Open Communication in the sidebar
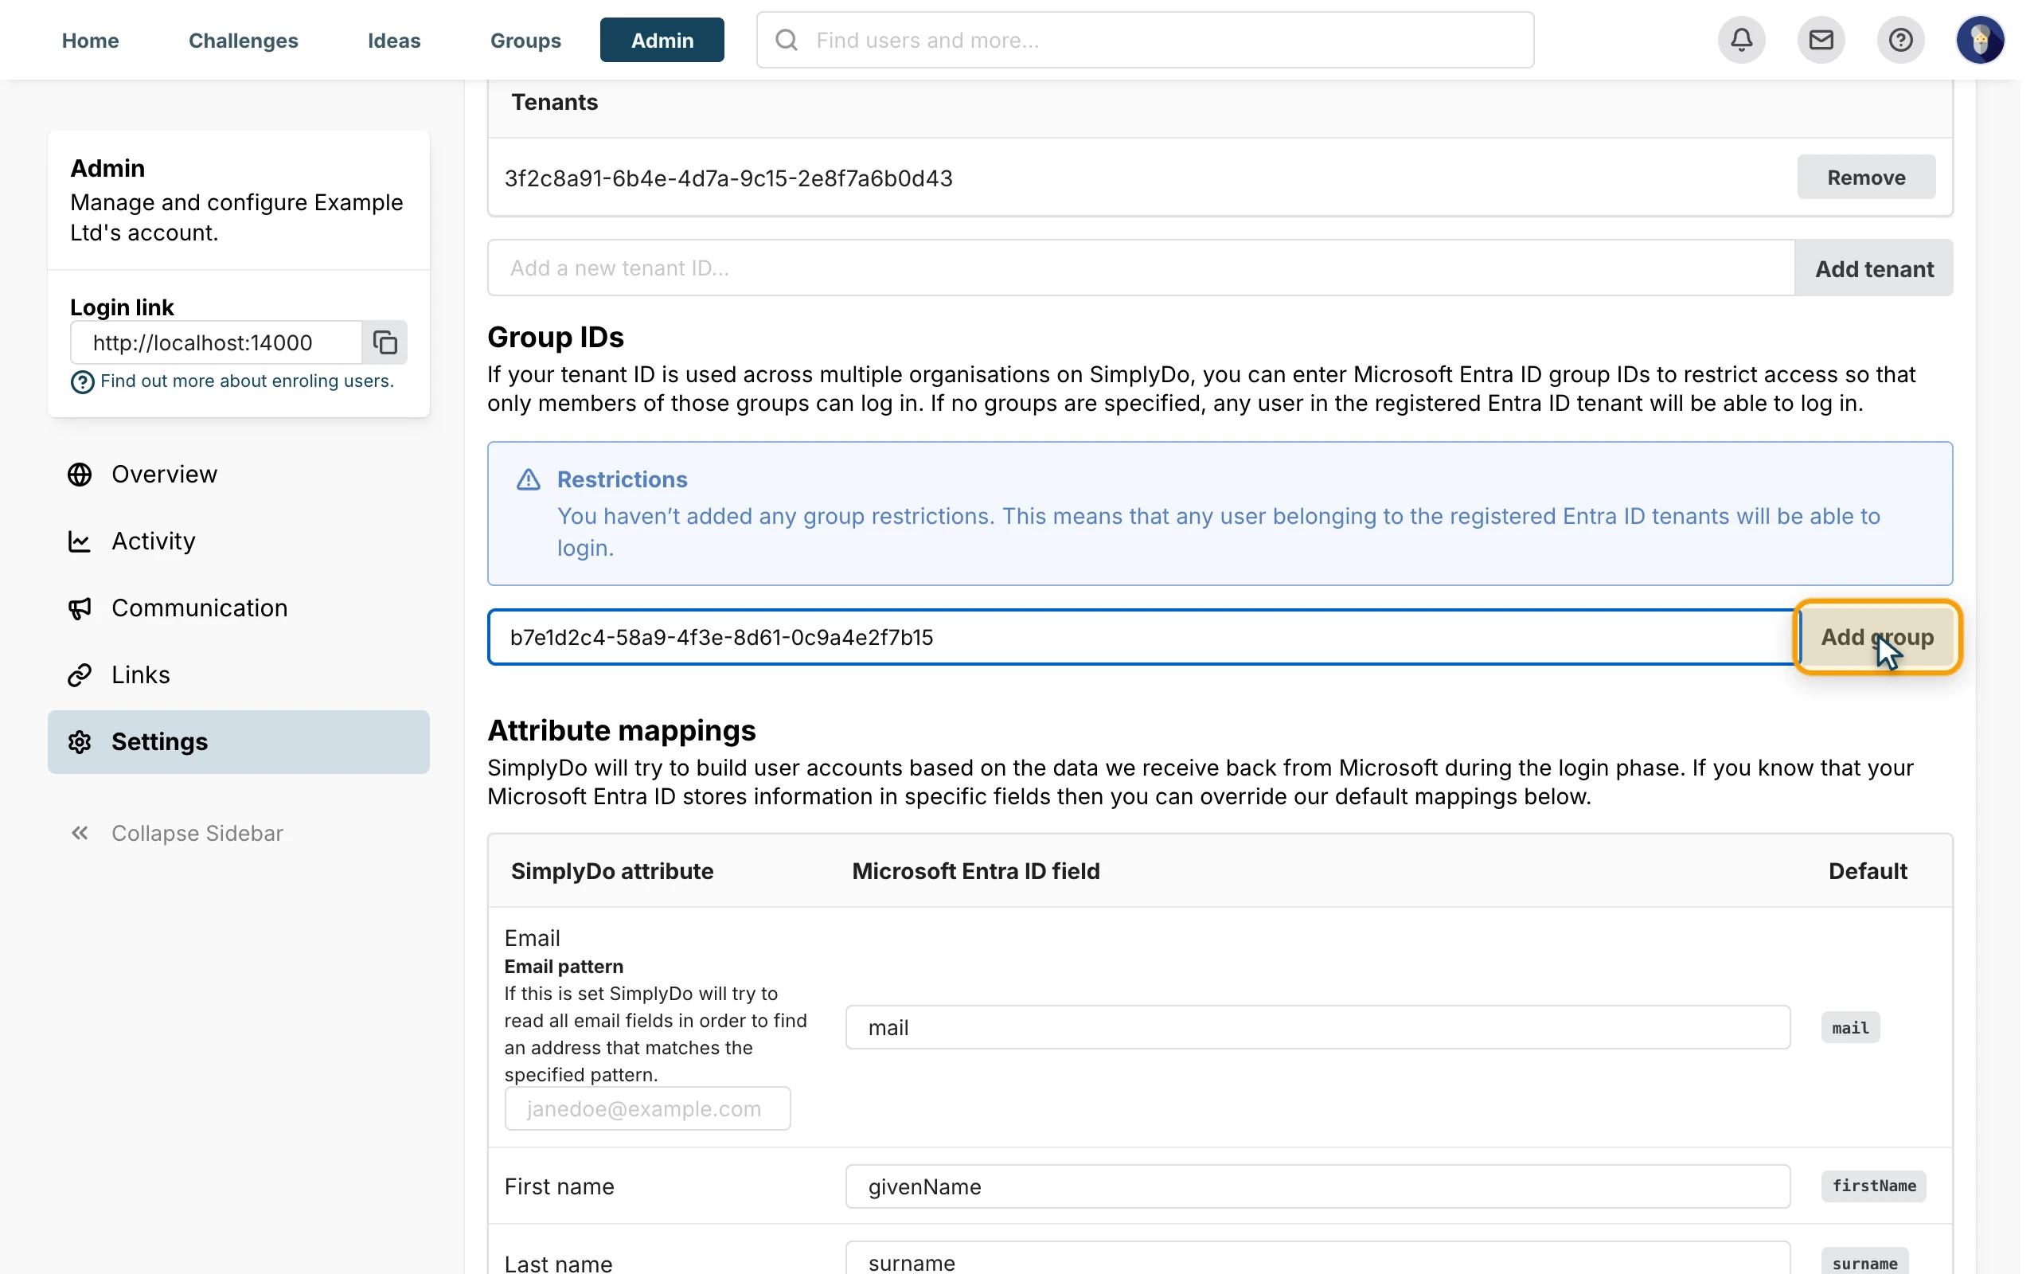 (x=238, y=608)
